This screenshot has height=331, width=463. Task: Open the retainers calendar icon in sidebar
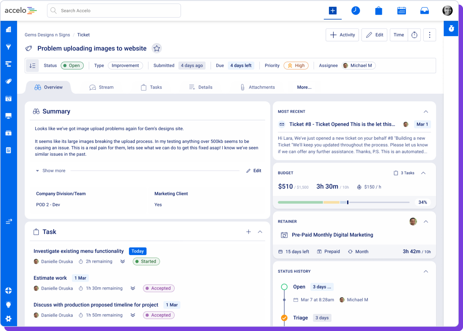click(9, 98)
